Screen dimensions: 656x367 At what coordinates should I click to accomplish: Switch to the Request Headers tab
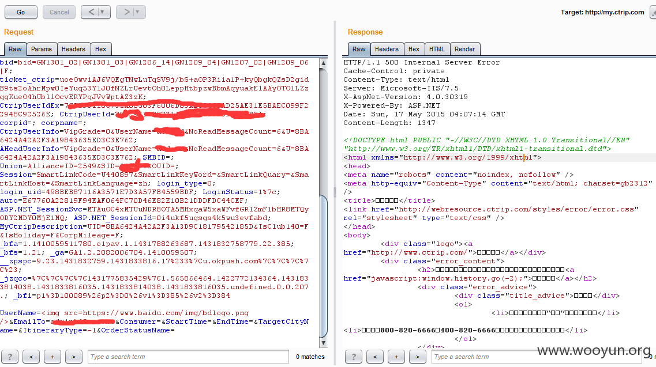click(73, 49)
